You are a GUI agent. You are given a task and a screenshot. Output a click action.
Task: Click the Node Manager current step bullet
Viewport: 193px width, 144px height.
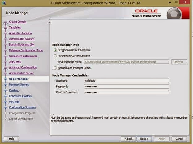(x=6, y=79)
